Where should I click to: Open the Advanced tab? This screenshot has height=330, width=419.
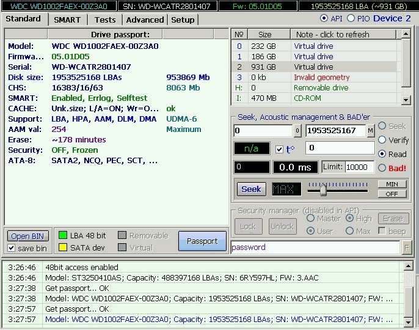pos(145,20)
